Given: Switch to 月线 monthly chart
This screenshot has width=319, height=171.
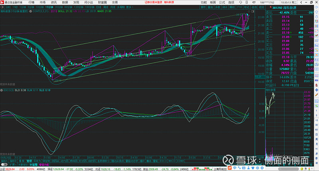Looking at the screenshot, I should pos(112,7).
